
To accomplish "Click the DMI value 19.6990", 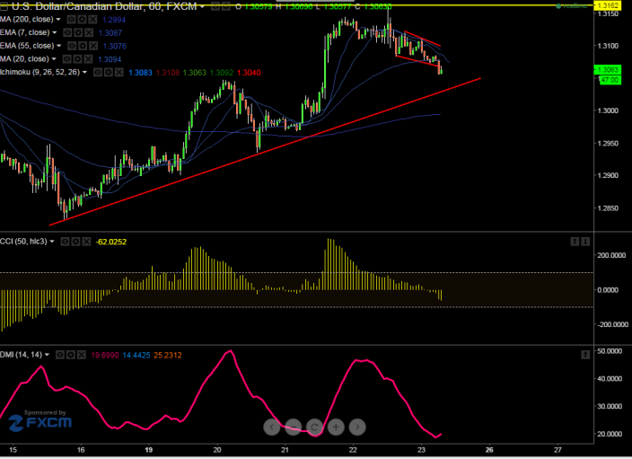I will [x=105, y=356].
